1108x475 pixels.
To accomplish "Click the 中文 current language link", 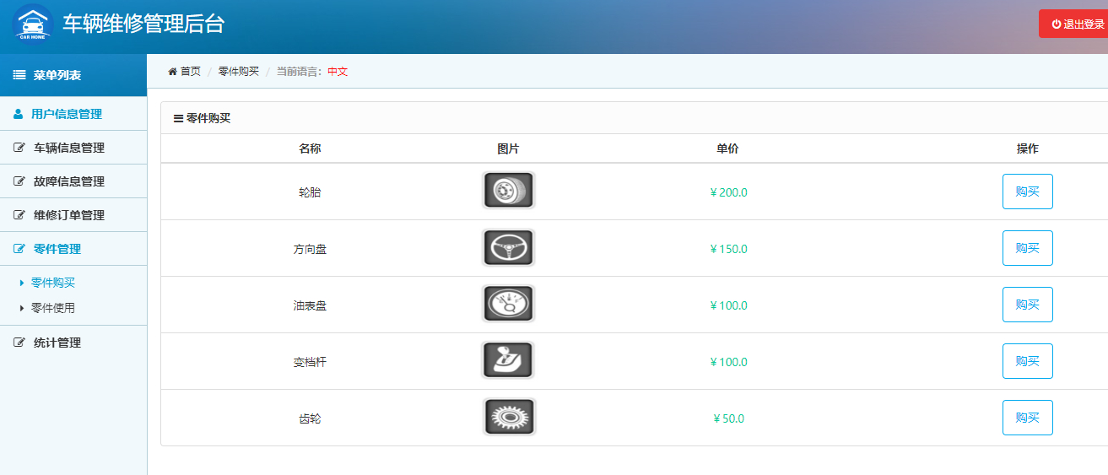I will 338,72.
